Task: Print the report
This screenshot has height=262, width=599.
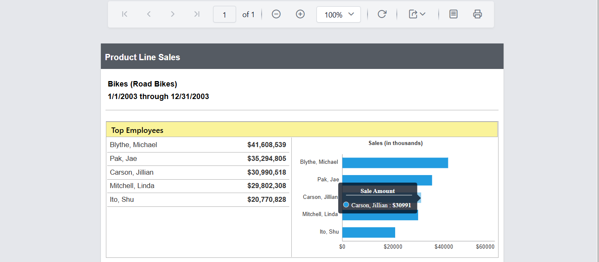Action: (x=477, y=14)
